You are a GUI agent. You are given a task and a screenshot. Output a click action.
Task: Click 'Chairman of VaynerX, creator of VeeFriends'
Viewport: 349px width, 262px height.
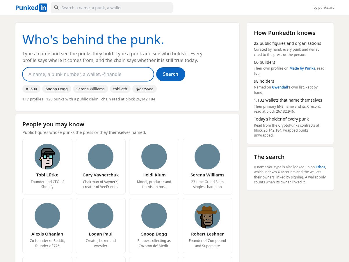click(x=101, y=184)
